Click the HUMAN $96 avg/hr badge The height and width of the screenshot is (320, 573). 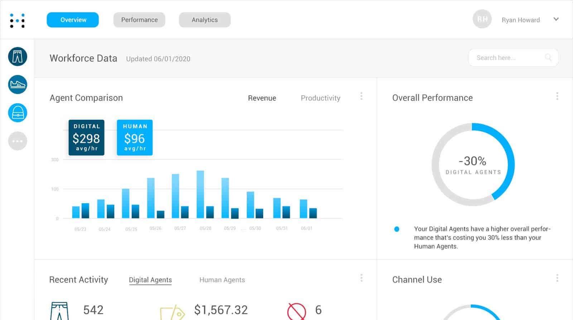pyautogui.click(x=135, y=138)
